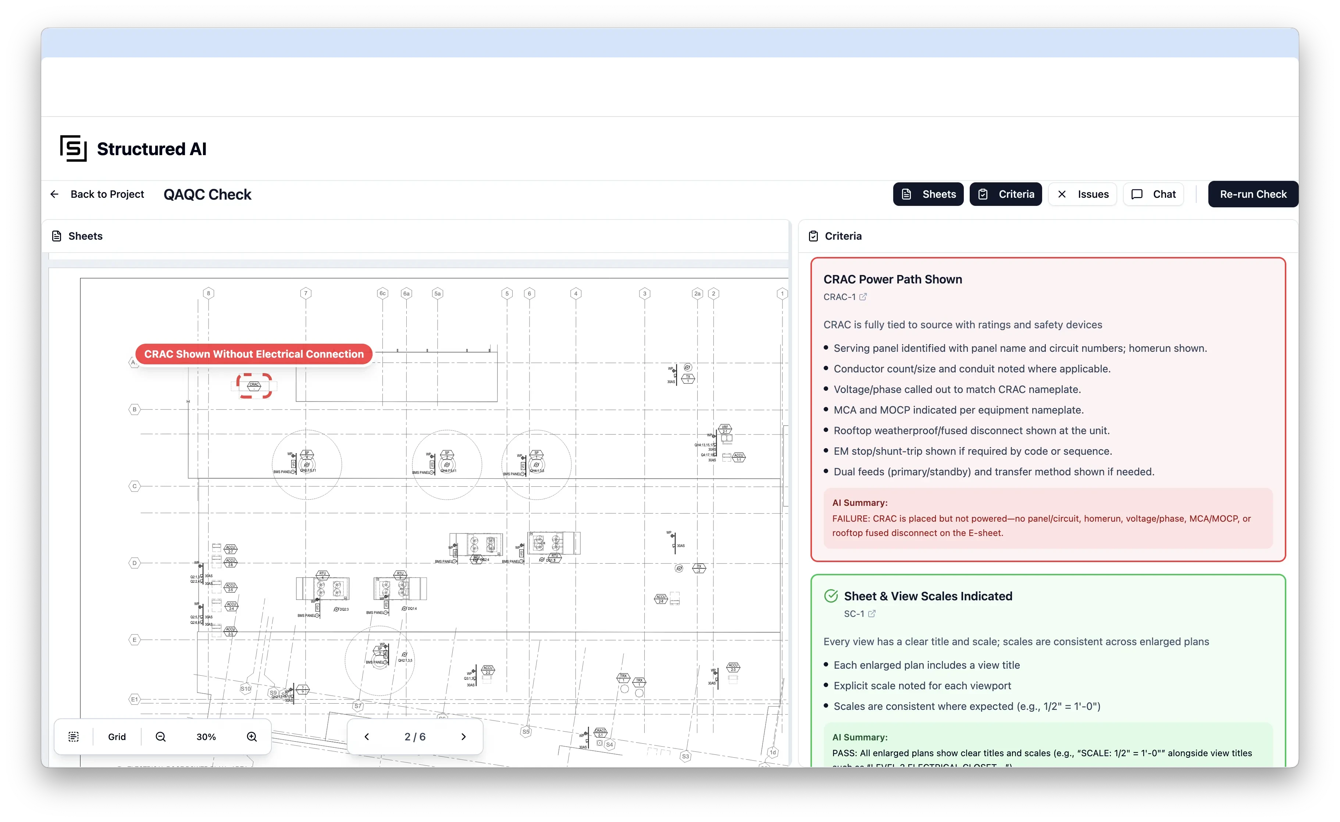The image size is (1340, 822).
Task: Click the clipboard-check icon beside the Criteria heading
Action: [813, 235]
